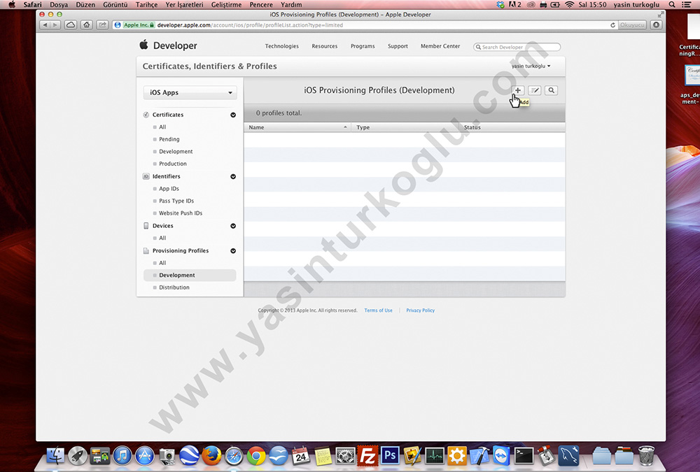Open the Düzen menu
The image size is (700, 472).
coord(85,4)
